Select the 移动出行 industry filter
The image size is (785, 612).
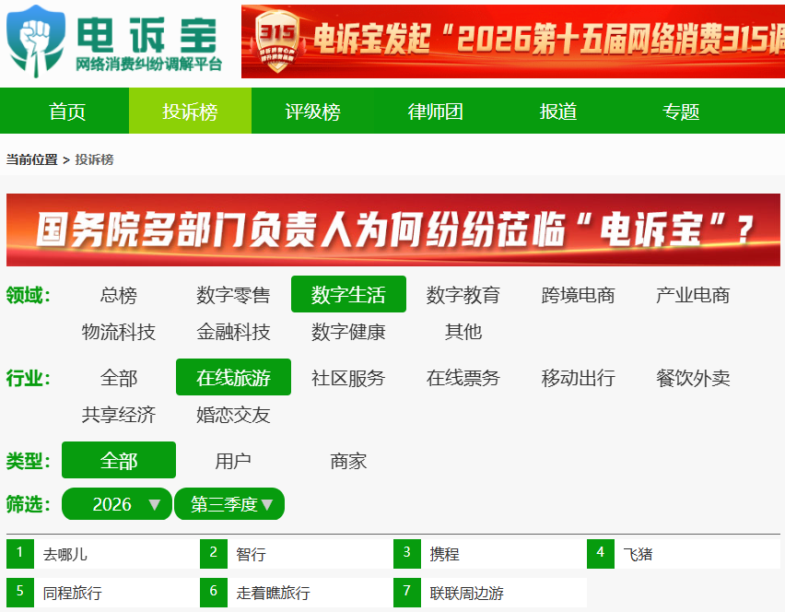click(x=579, y=378)
